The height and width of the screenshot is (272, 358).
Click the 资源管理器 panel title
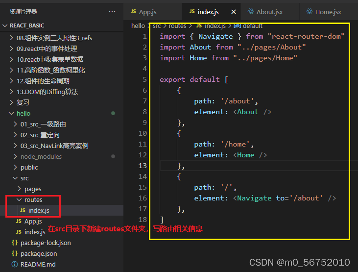pos(23,12)
